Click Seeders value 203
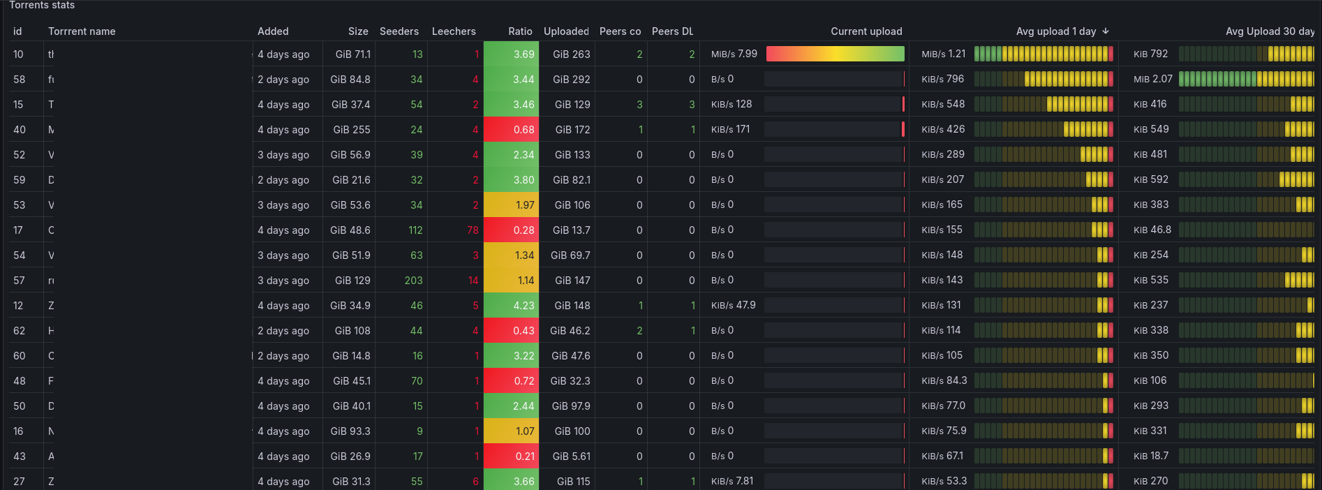Screen dimensions: 1322x490 (x=413, y=281)
